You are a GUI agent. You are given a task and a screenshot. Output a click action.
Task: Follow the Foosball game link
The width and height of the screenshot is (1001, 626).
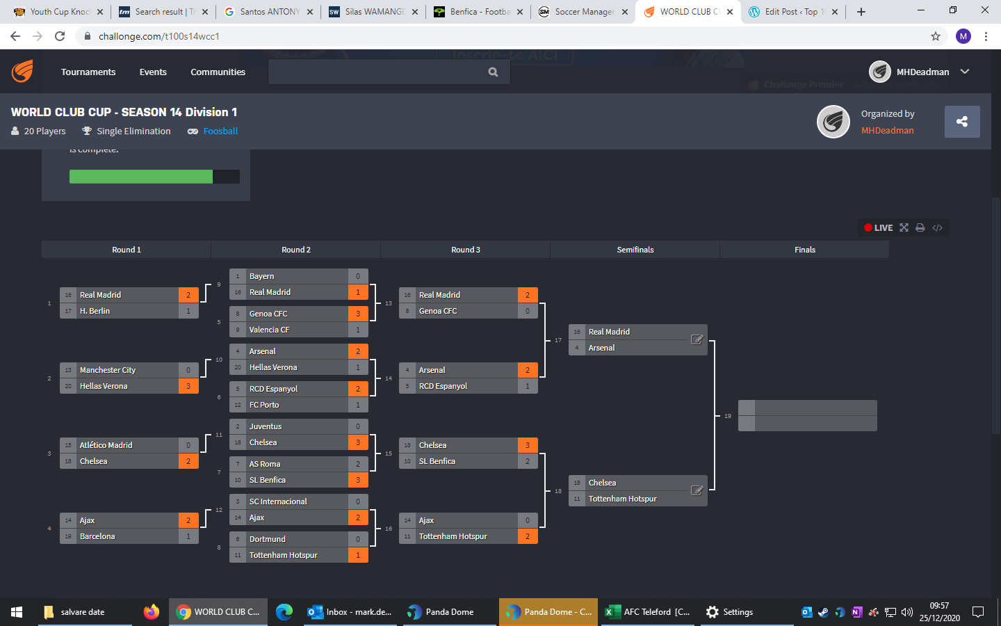tap(220, 131)
